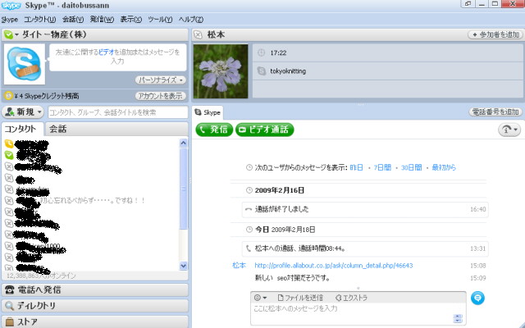Image resolution: width=525 pixels, height=328 pixels.
Task: Open the Skype menu
Action: (10, 20)
